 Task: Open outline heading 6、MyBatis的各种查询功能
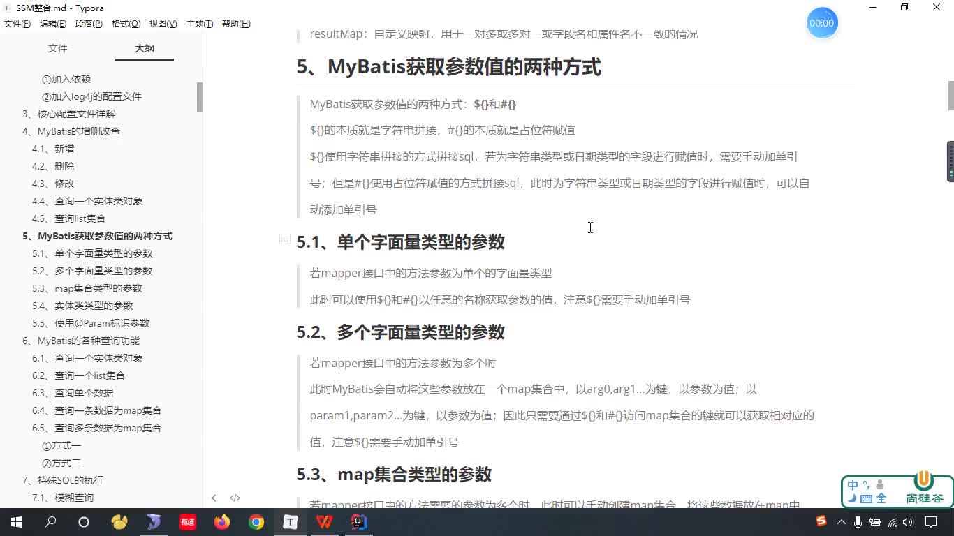(x=81, y=341)
